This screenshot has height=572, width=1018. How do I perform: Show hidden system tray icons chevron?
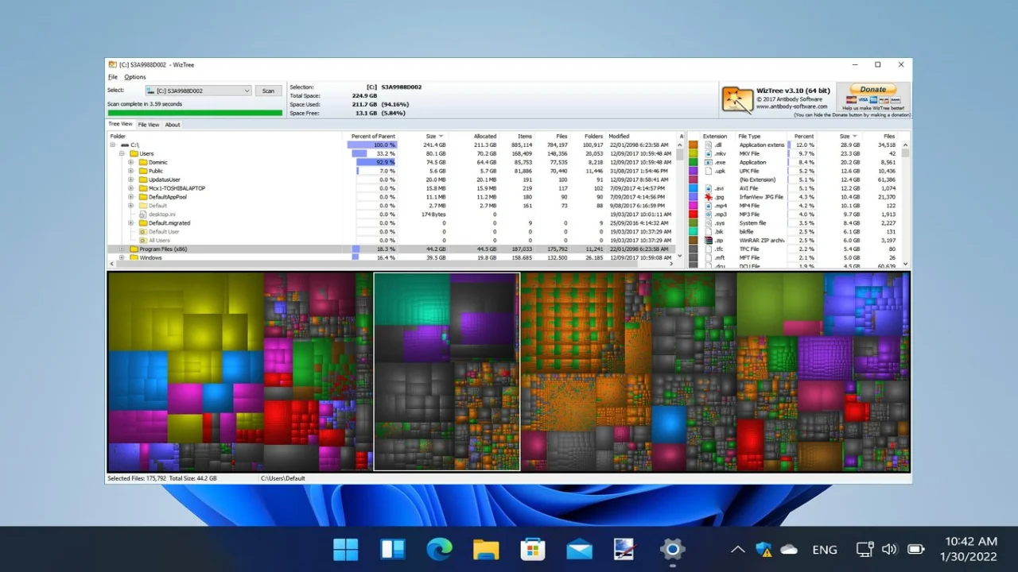click(738, 549)
